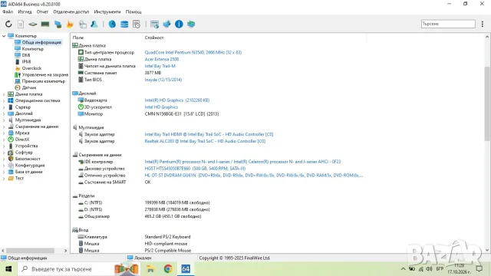The height and width of the screenshot is (276, 491).
Task: Click the network computers toolbar icon
Action: click(58, 24)
